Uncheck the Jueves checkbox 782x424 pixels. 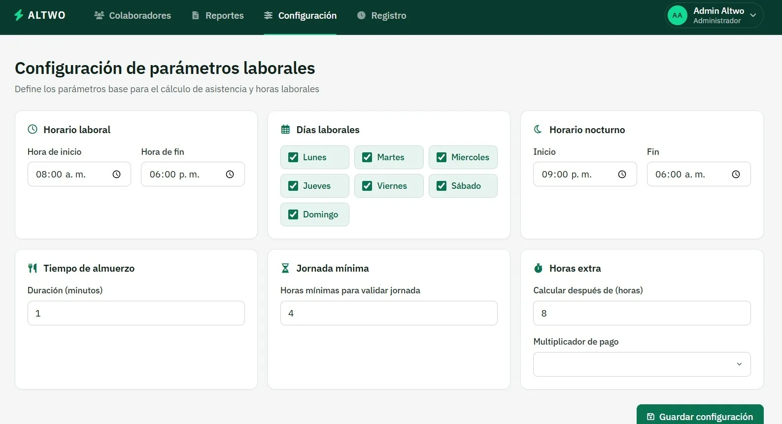(293, 186)
